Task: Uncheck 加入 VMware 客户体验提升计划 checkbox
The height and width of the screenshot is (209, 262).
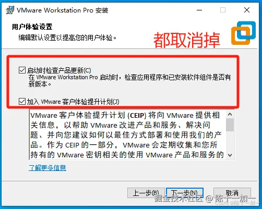Action: point(22,102)
